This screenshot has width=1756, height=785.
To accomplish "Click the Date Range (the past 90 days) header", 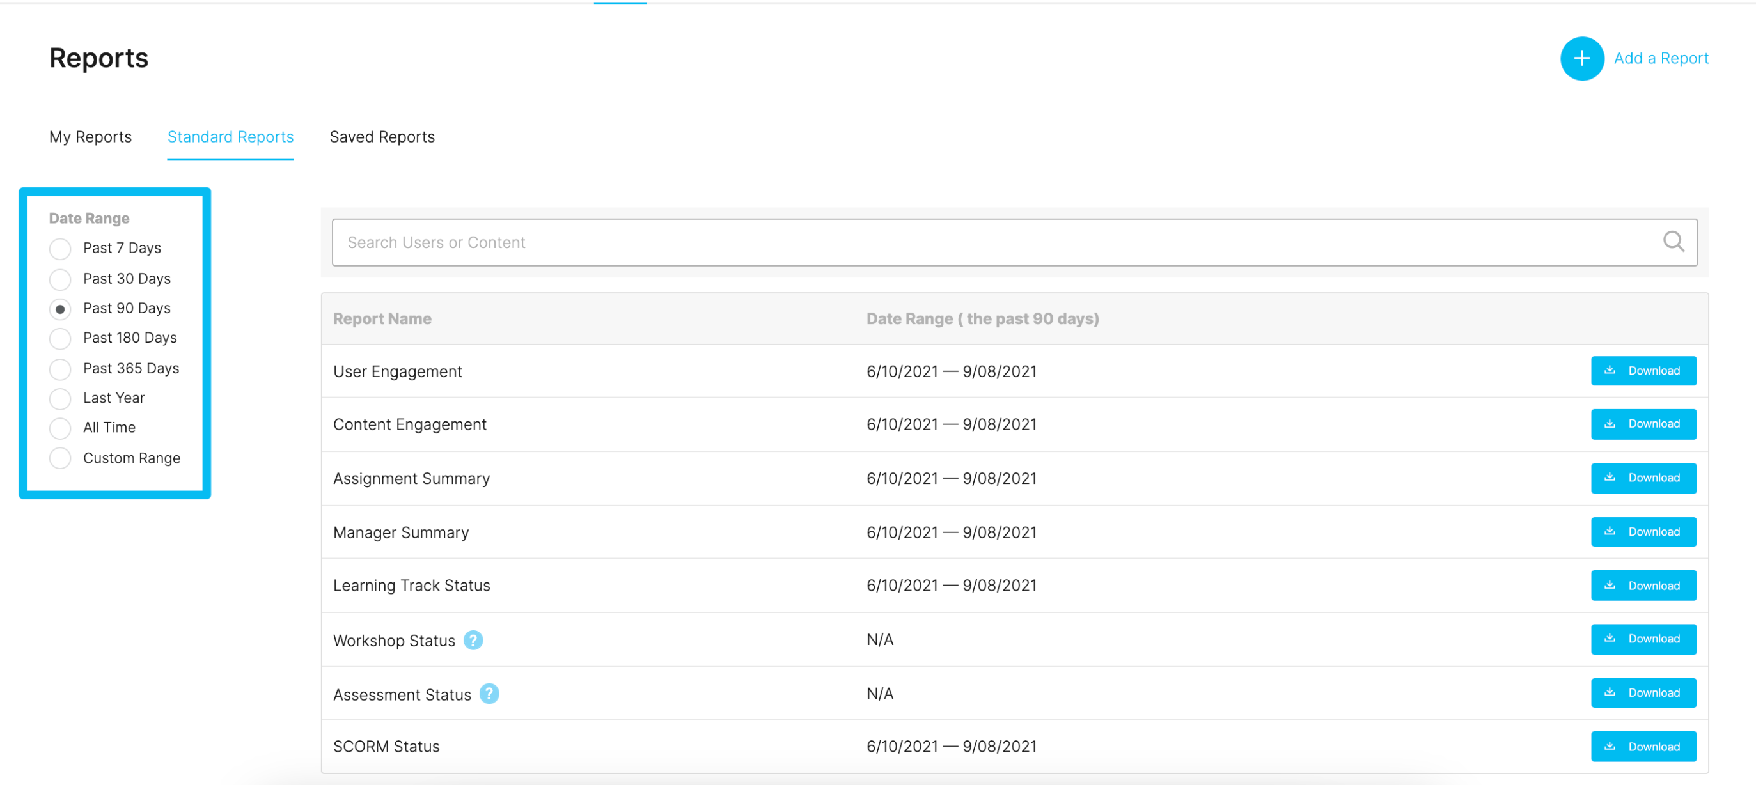I will pos(982,319).
